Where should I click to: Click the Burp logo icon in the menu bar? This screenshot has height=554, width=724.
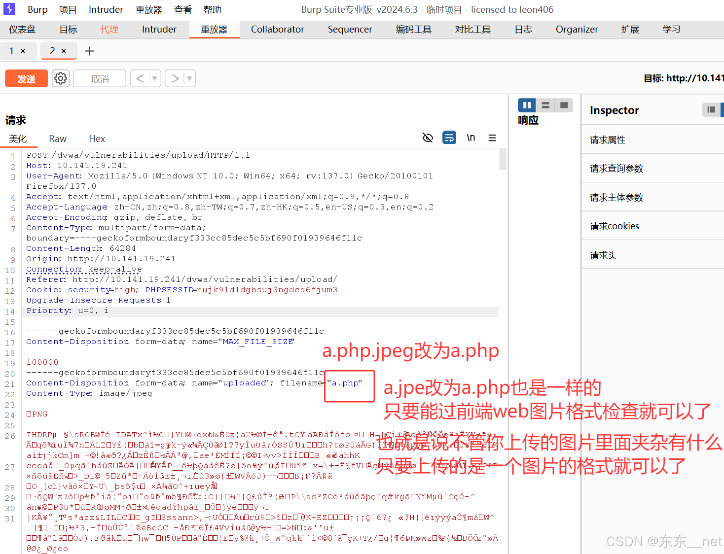(9, 9)
